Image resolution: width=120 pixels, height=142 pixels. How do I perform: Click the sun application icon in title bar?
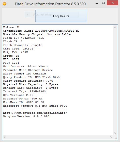5,4
